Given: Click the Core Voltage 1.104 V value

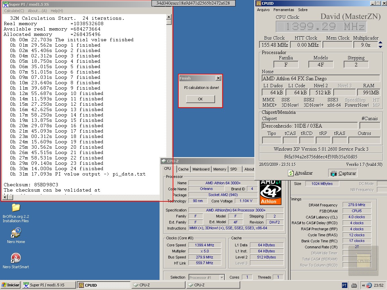Looking at the screenshot, I should [x=246, y=201].
